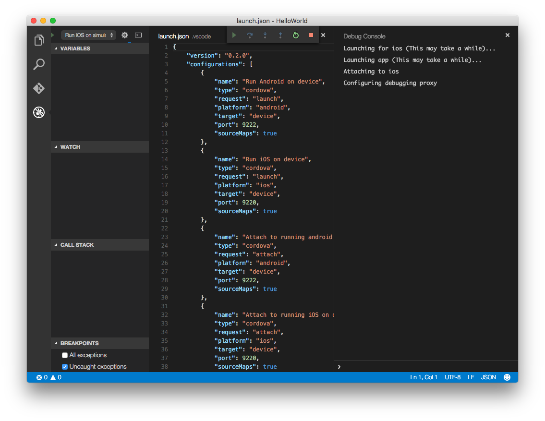Change the LF line ending setting
The width and height of the screenshot is (545, 421).
pyautogui.click(x=471, y=378)
